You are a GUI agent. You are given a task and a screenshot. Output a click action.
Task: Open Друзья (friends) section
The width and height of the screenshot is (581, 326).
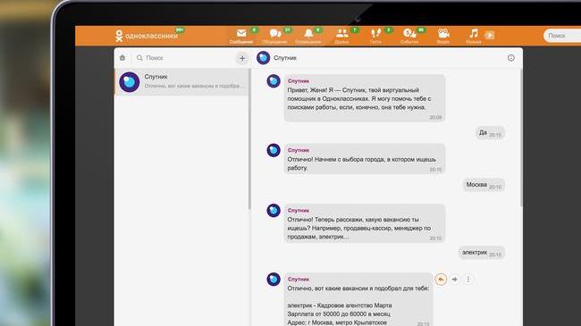tap(342, 36)
